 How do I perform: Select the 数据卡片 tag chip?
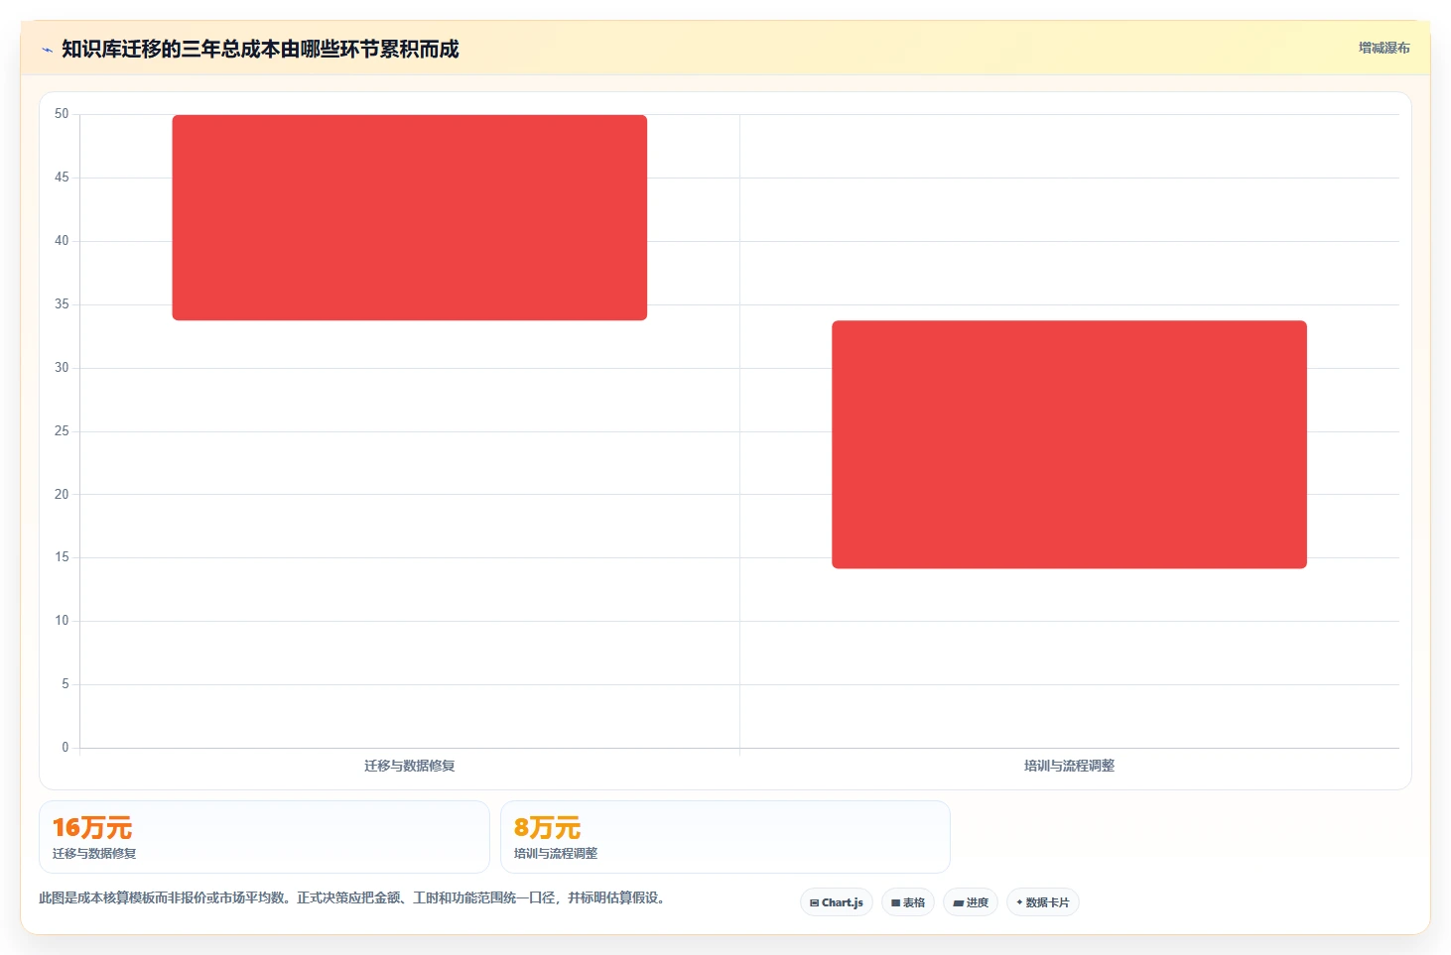[x=1043, y=902]
